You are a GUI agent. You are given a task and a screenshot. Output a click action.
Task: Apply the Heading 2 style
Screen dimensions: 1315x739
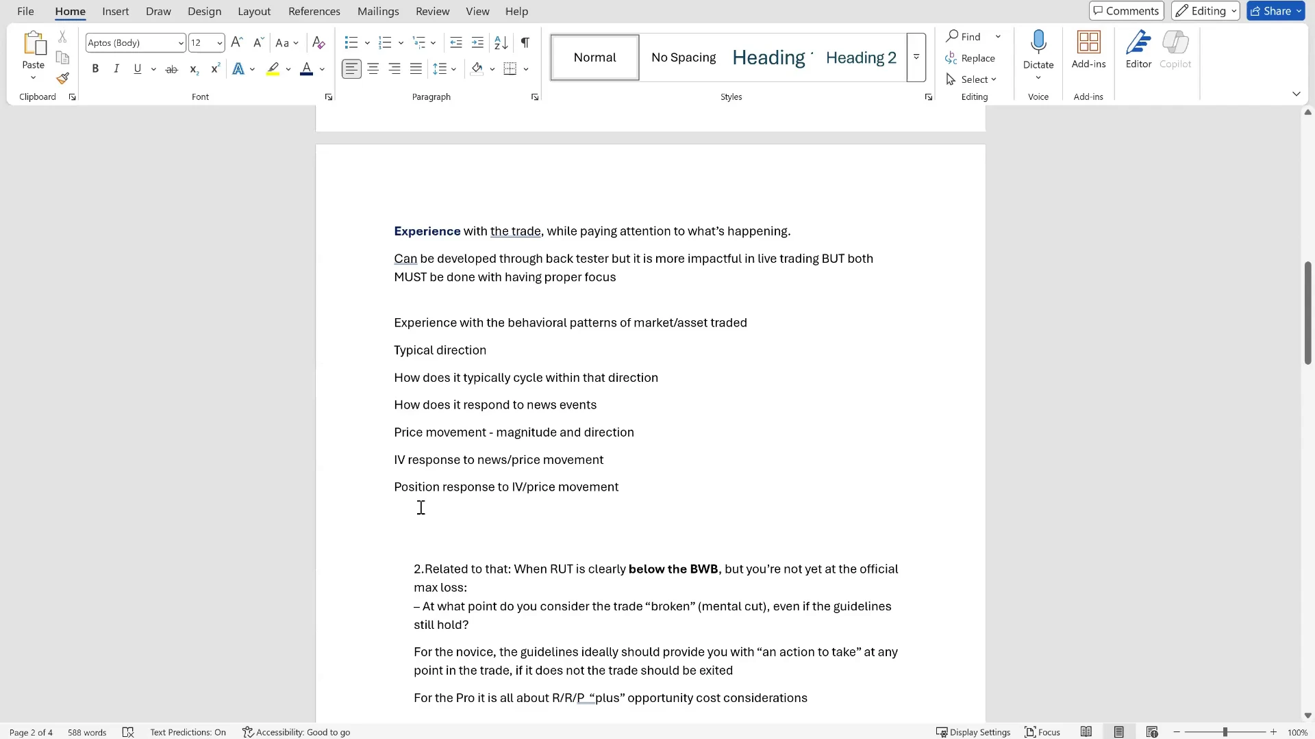(x=861, y=57)
